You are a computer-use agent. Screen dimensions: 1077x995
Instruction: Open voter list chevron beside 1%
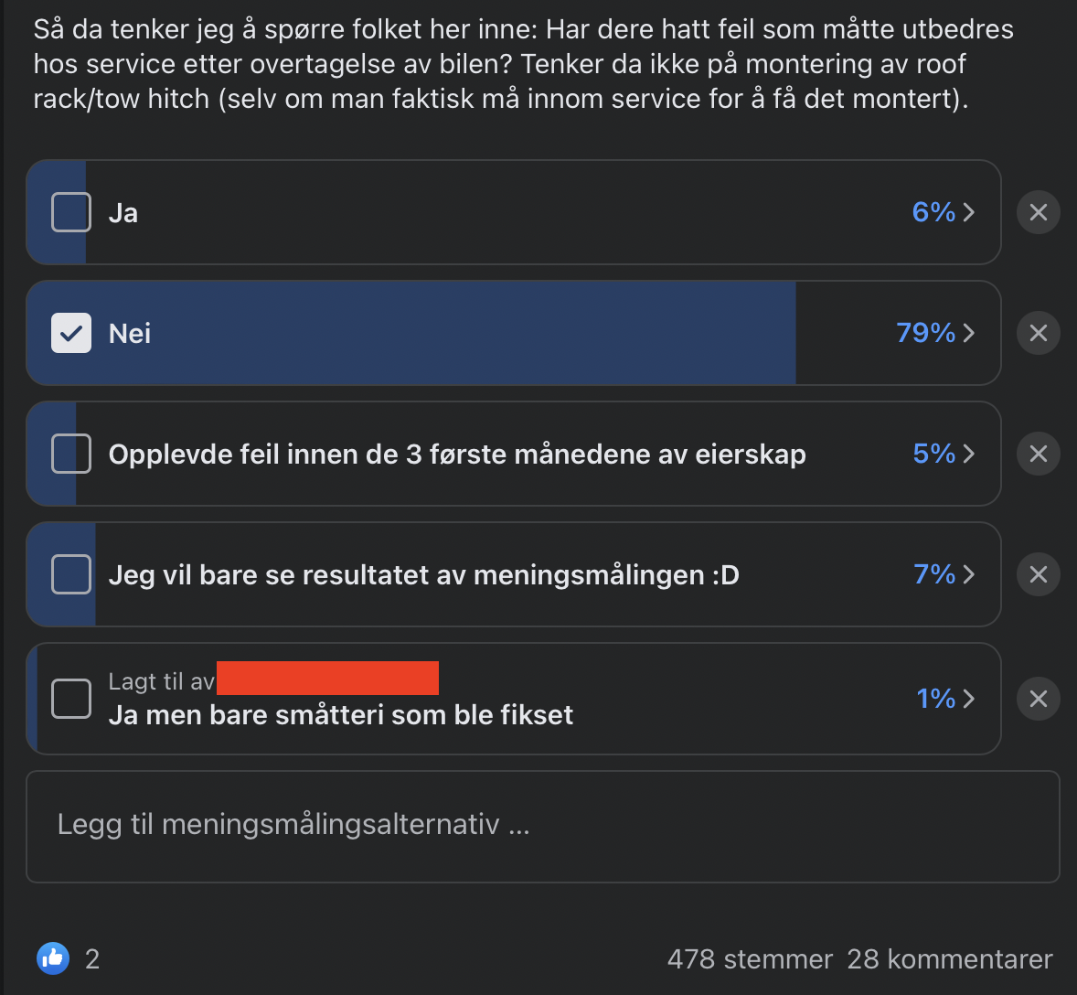(969, 699)
